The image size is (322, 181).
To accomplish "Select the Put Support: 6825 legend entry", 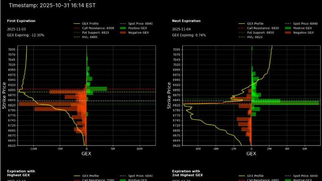I will [x=93, y=32].
